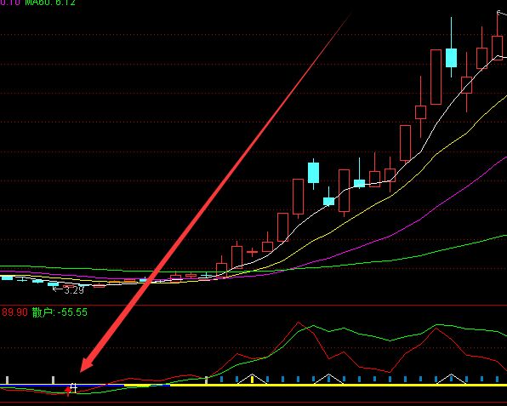Click the white grid marker beside the red arrow

coord(74,388)
